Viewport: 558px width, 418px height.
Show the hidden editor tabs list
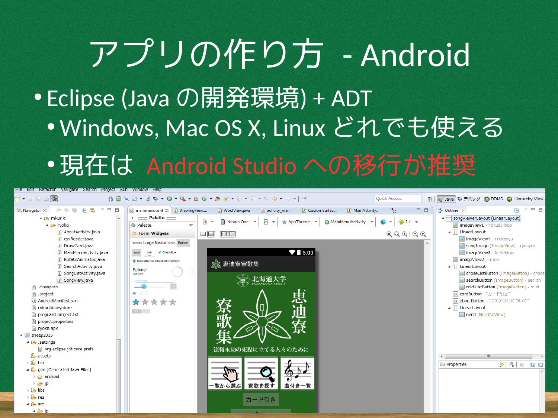(393, 210)
